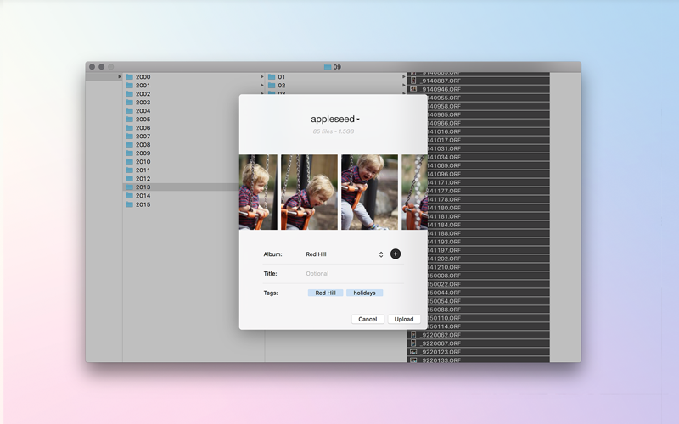Select the third thumbnail of laughing child
This screenshot has width=679, height=424.
coord(369,192)
